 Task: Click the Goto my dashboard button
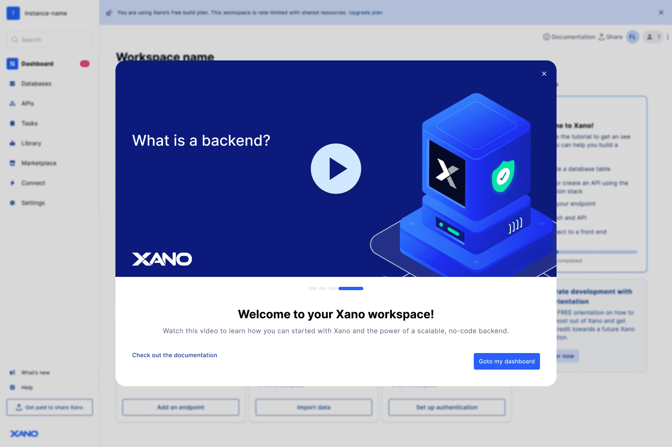(507, 361)
